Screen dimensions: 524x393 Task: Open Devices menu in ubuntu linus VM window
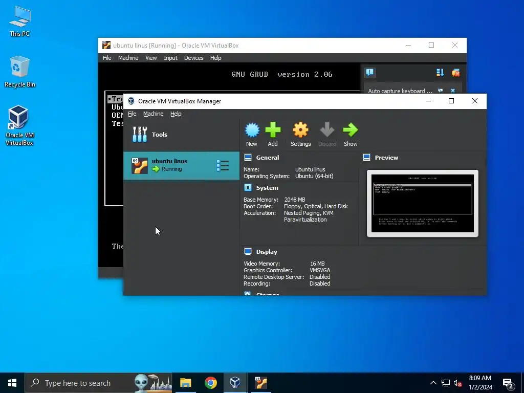(193, 58)
